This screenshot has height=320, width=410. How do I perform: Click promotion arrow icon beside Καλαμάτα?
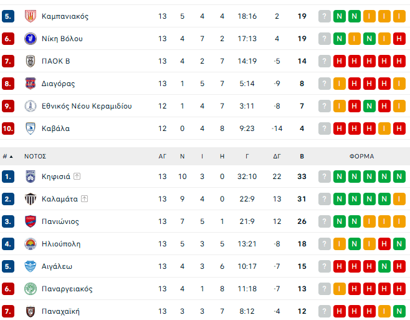click(84, 199)
